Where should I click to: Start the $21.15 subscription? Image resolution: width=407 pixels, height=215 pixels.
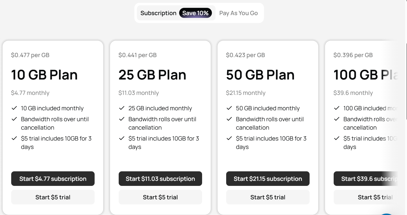point(268,179)
